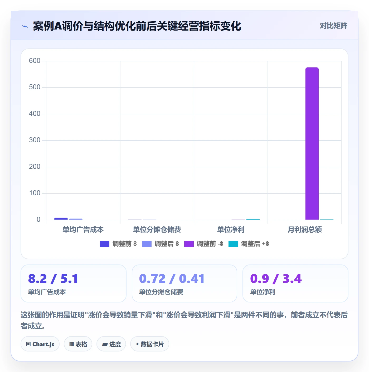Viewport: 369px width, 372px height.
Task: Click the y-axis value 500
Action: tap(35, 87)
